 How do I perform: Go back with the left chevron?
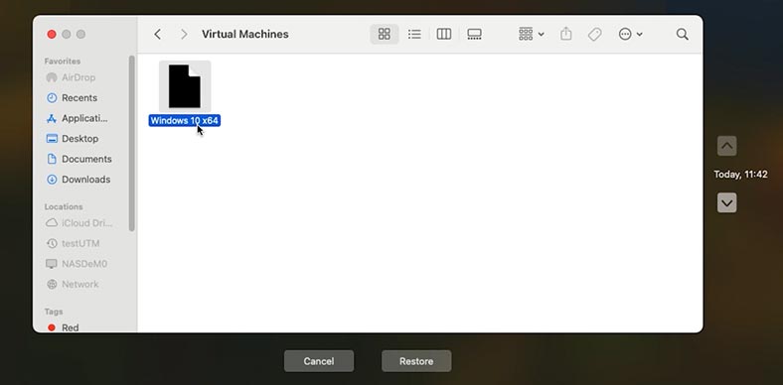(158, 34)
